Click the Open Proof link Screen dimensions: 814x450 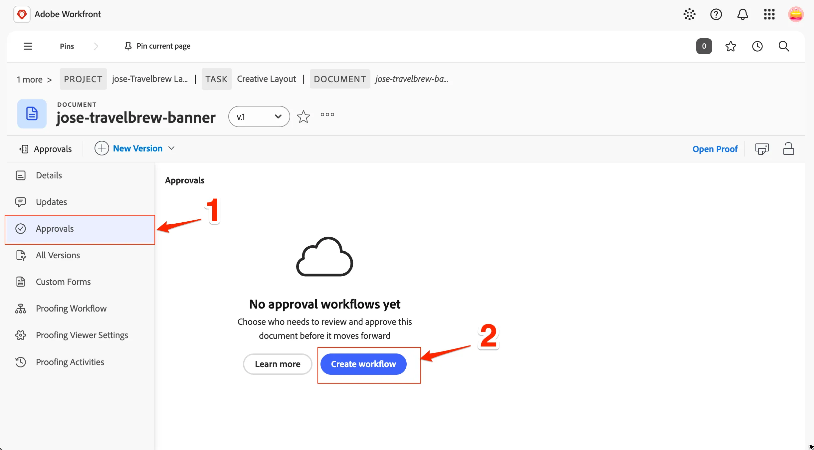[x=715, y=149]
